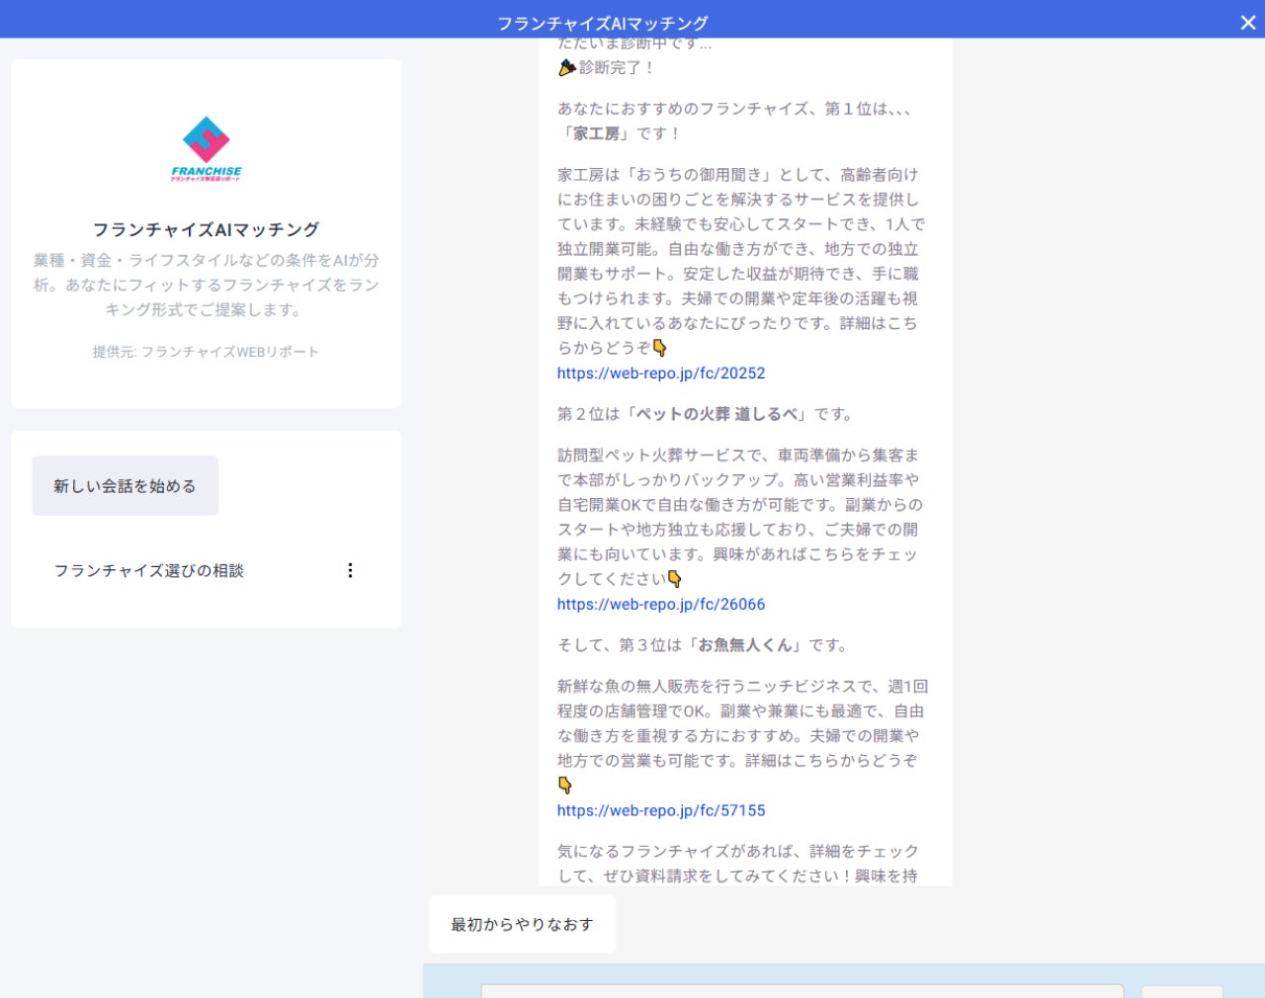Screen dimensions: 1265x998
Task: Click the header title フランチャイズAIマッチング
Action: (603, 23)
